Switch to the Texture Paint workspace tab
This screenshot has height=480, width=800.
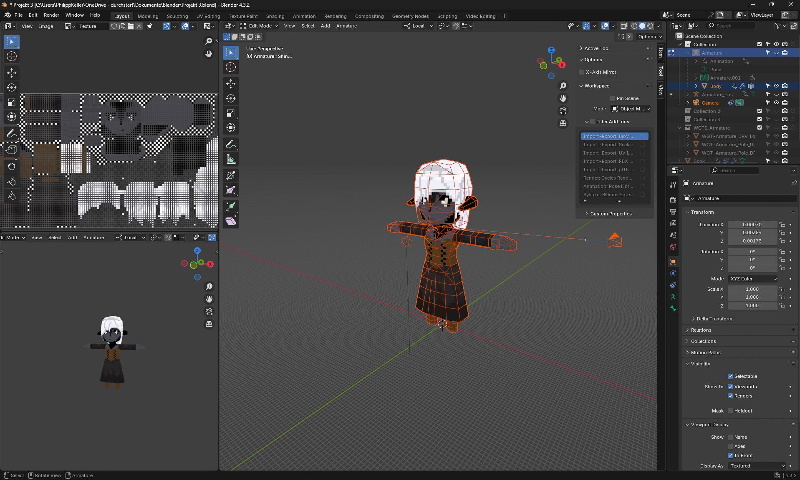[243, 16]
